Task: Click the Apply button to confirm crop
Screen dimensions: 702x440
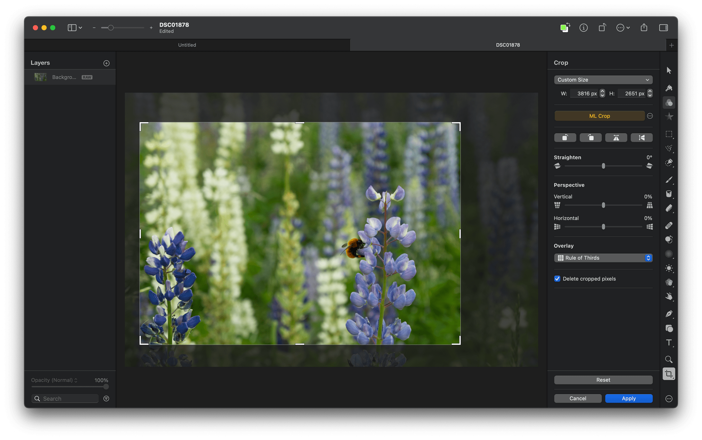Action: point(628,398)
